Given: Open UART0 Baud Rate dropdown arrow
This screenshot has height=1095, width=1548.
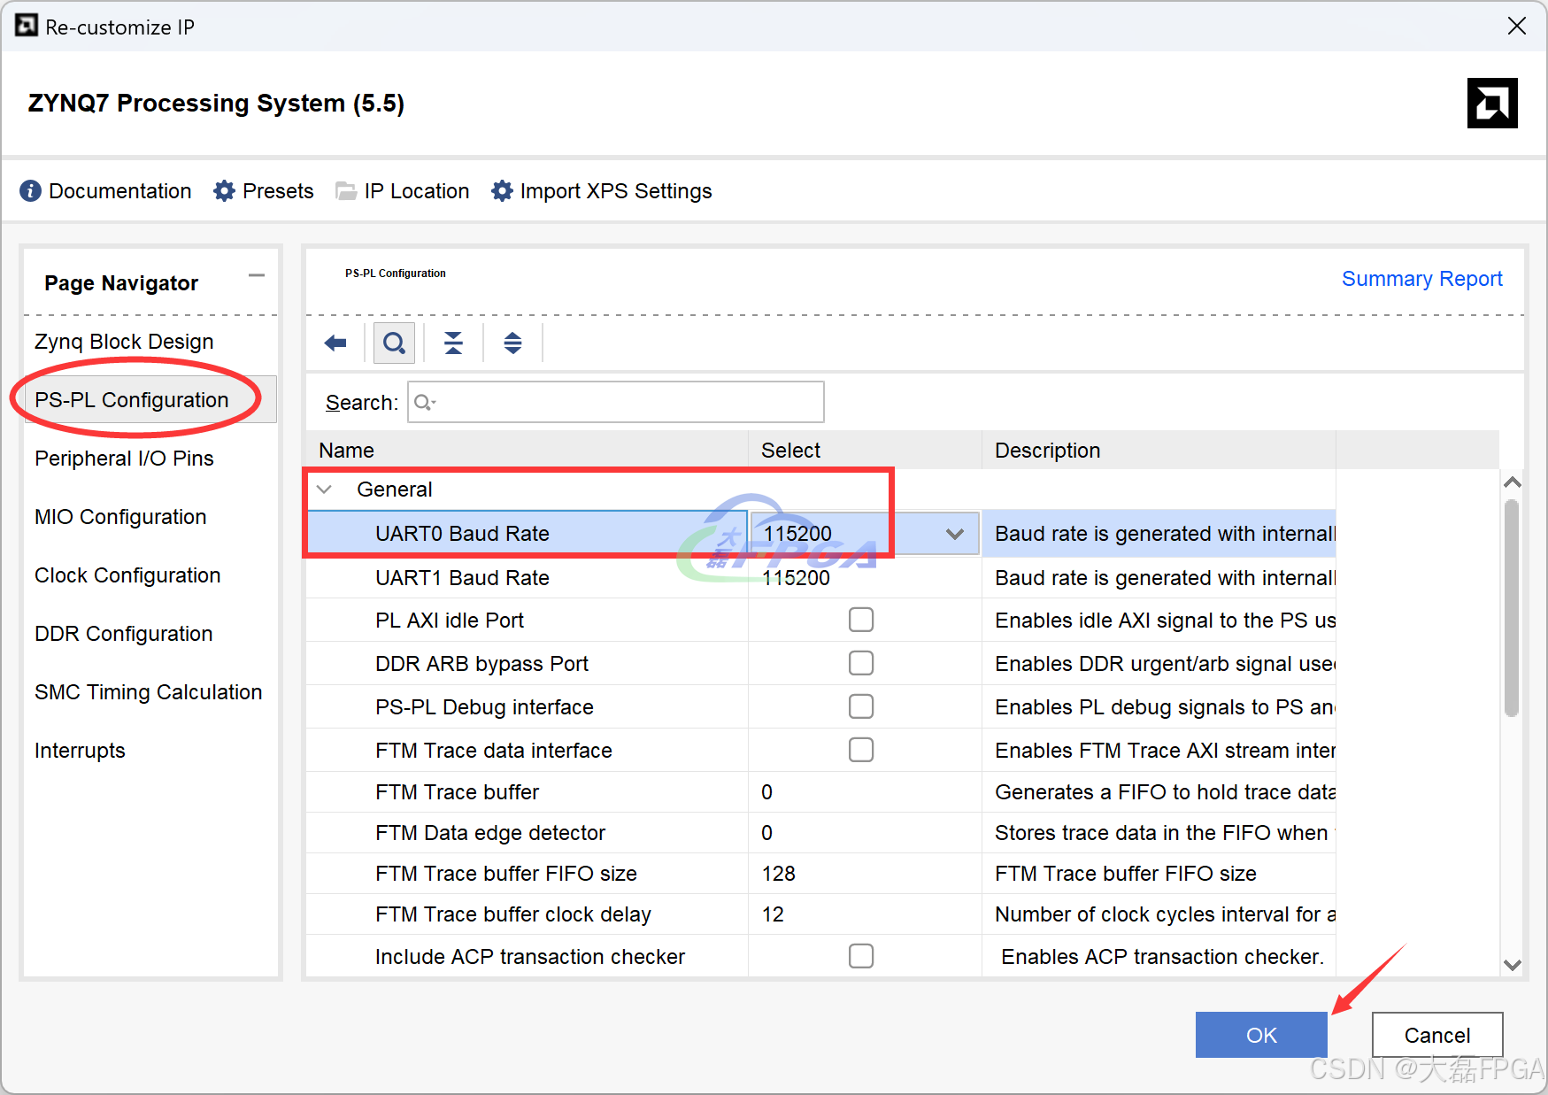Looking at the screenshot, I should tap(954, 534).
